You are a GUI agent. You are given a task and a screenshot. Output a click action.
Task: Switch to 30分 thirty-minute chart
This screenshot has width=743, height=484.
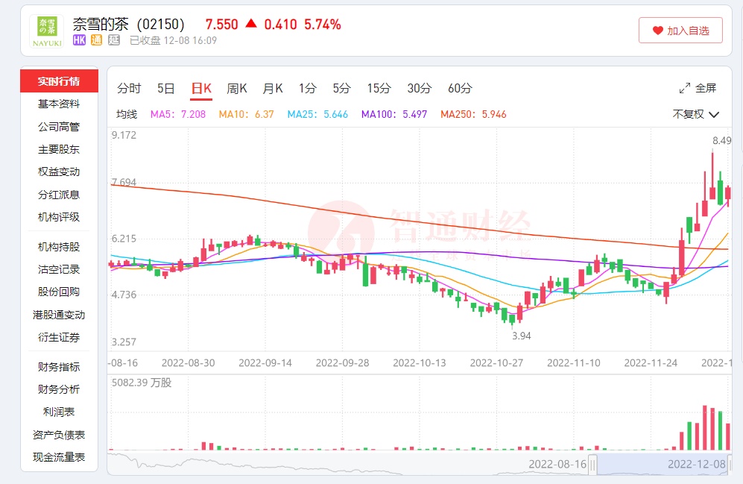coord(420,88)
